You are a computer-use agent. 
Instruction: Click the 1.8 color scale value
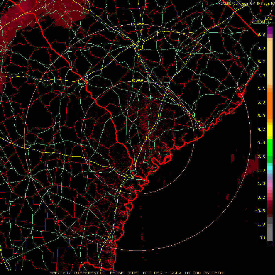click(x=261, y=170)
